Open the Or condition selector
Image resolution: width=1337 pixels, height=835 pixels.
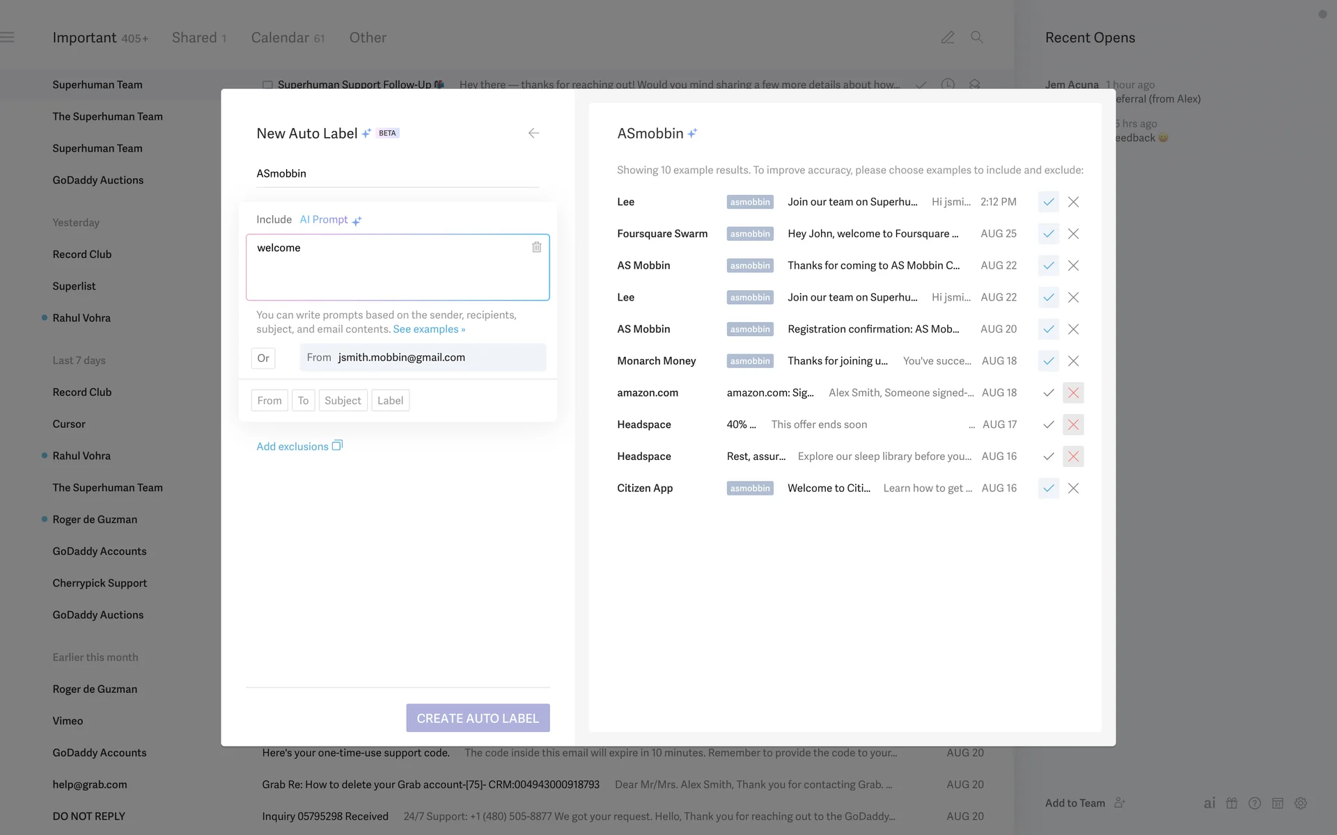[263, 358]
